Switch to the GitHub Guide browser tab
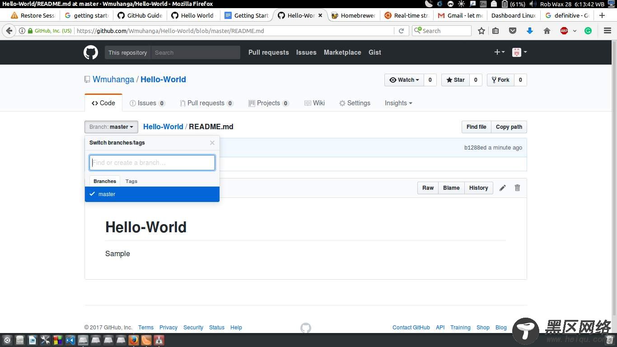 point(140,15)
